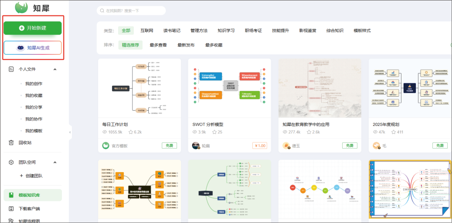Viewport: 452px width, 223px height.
Task: Collapse the 个人文件 section arrow
Action: (55, 69)
